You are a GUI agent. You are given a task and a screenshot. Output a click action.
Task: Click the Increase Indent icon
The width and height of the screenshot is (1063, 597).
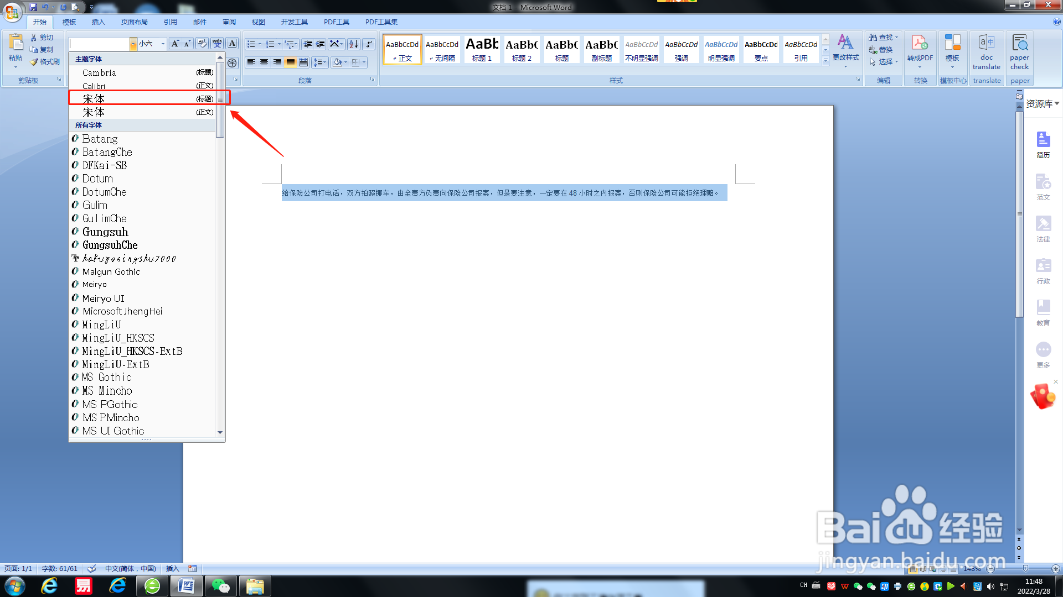(x=321, y=44)
